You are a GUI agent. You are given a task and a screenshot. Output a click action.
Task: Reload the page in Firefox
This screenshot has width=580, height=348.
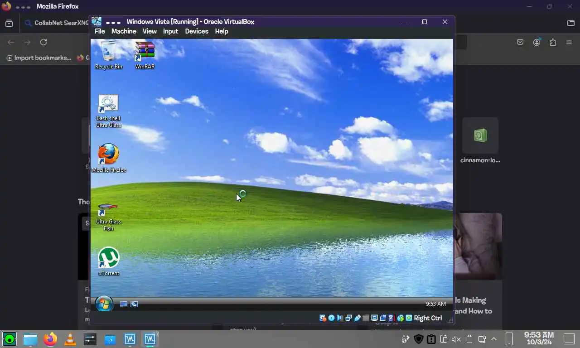point(43,42)
